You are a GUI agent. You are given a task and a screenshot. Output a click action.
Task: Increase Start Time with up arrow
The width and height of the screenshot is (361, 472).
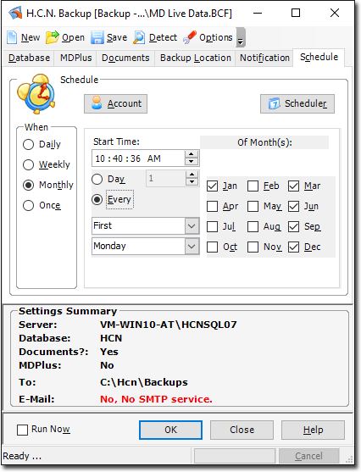coord(192,155)
